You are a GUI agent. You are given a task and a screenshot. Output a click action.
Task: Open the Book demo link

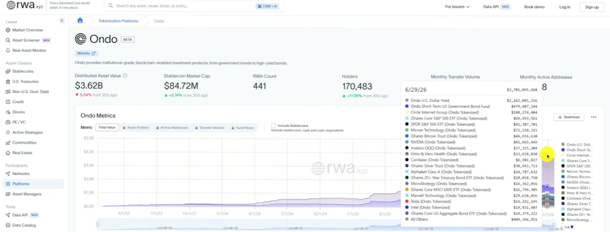534,7
